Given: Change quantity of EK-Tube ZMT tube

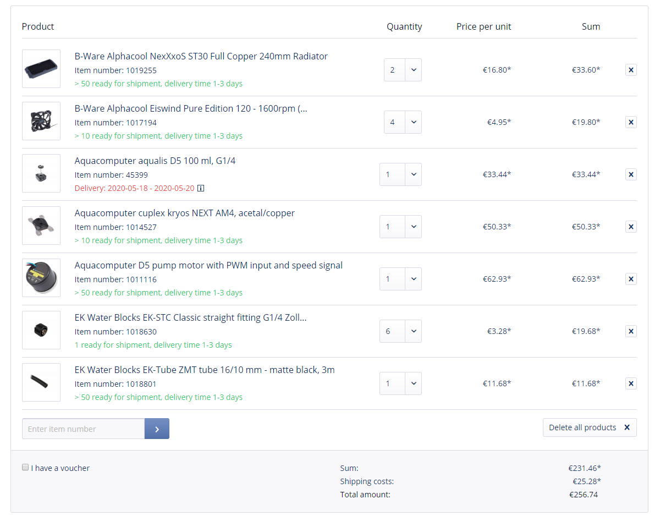Looking at the screenshot, I should [400, 383].
